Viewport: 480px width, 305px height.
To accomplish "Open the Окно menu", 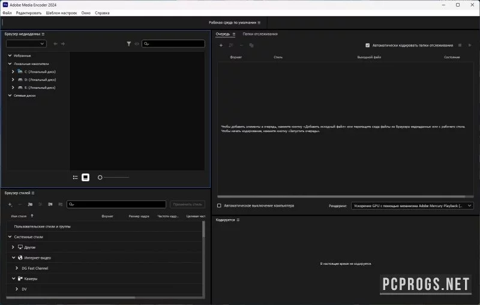I will 86,13.
